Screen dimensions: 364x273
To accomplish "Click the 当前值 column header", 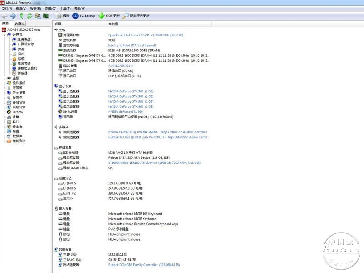I will pyautogui.click(x=113, y=24).
